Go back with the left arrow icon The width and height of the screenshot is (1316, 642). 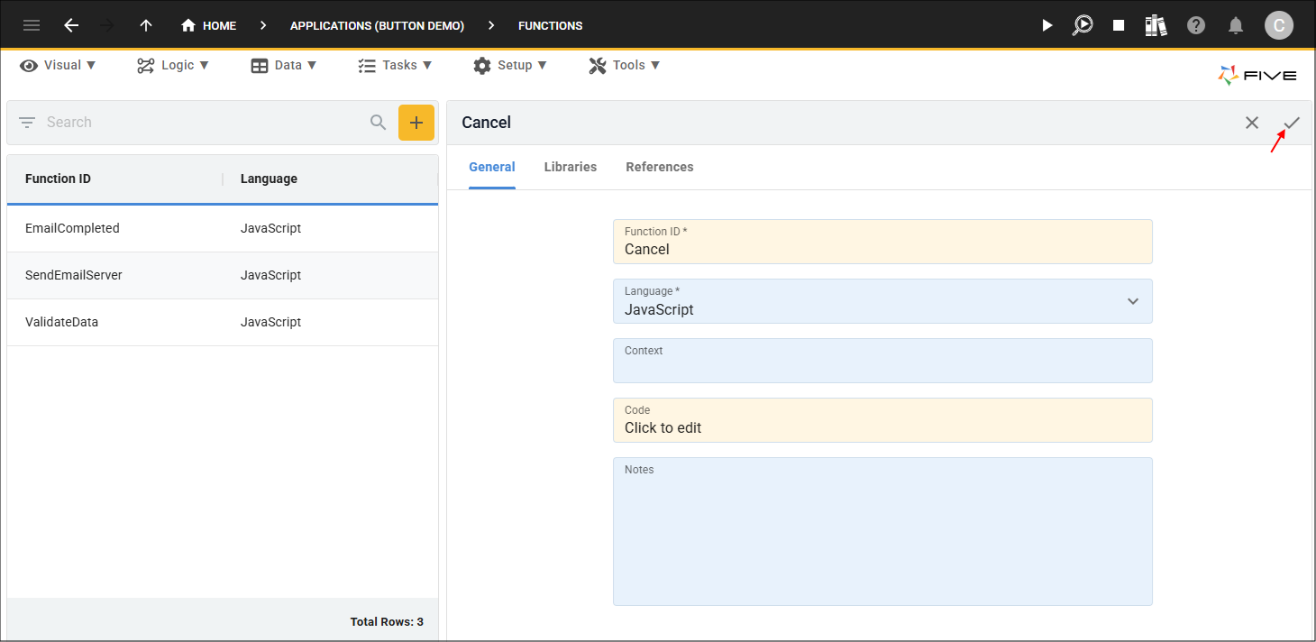click(x=71, y=25)
